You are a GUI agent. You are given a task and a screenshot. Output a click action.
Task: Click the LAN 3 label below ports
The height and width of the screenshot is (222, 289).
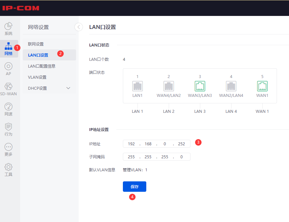point(200,111)
